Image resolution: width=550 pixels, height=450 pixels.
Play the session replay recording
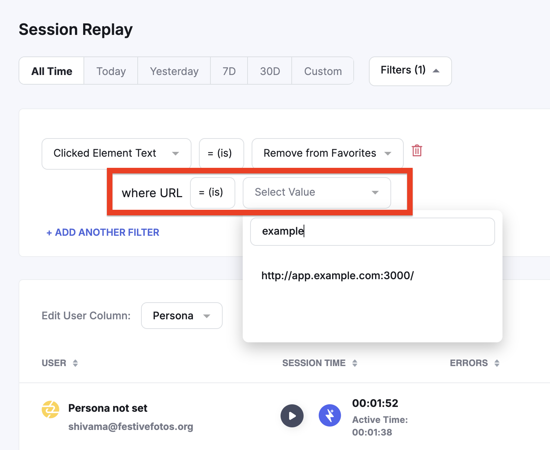292,415
